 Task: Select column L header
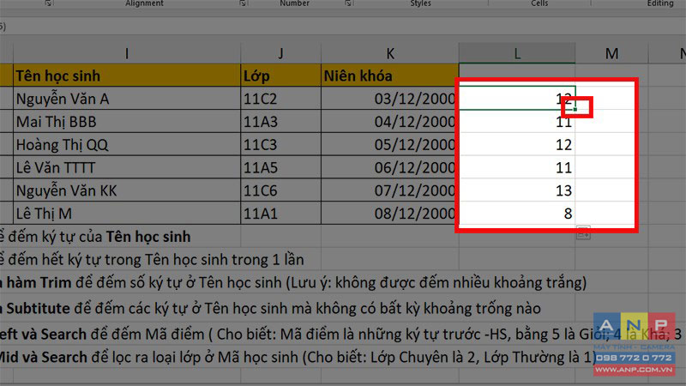(x=517, y=53)
